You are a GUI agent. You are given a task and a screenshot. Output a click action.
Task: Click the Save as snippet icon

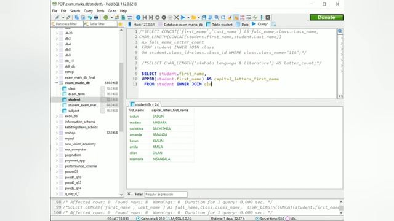point(211,17)
